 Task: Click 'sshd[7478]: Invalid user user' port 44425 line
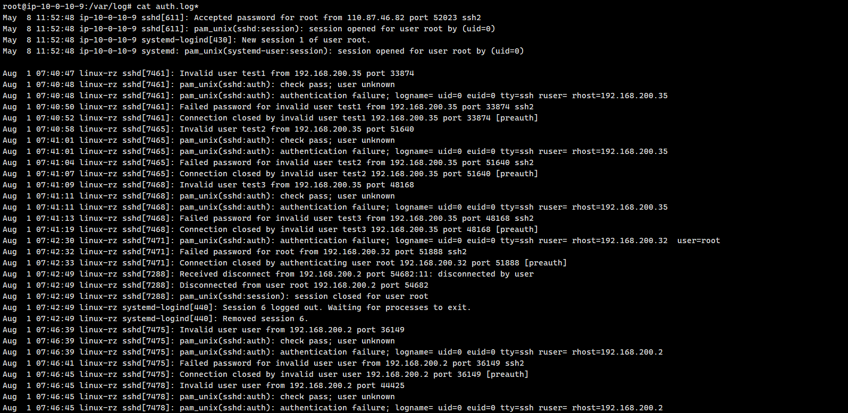click(204, 385)
